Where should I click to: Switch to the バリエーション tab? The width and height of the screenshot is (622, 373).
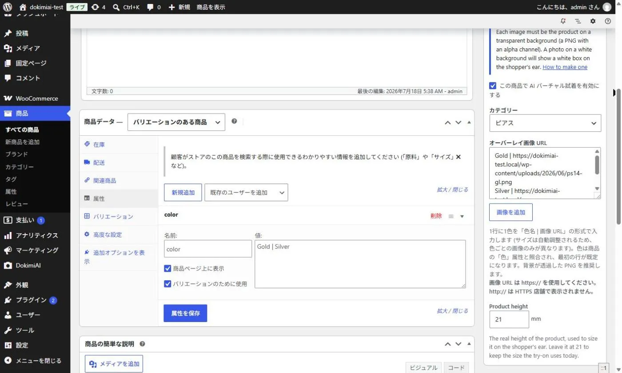[x=119, y=216]
